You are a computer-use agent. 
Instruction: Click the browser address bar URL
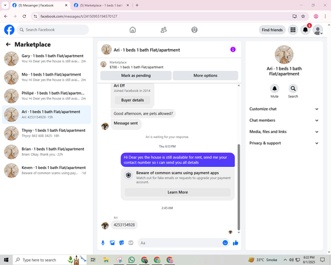point(79,17)
